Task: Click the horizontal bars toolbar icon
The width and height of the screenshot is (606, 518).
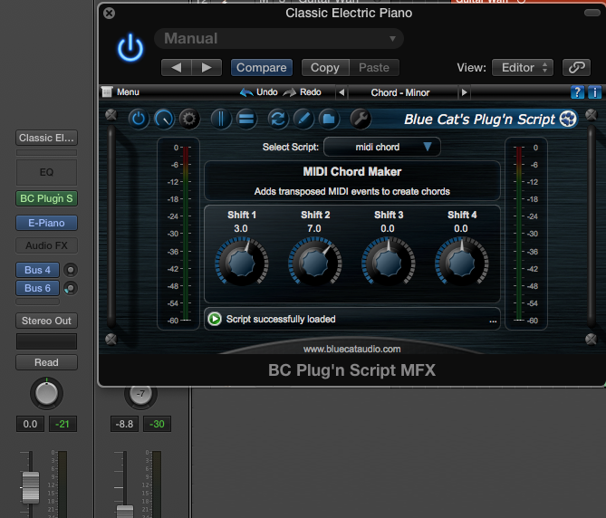Action: pyautogui.click(x=246, y=119)
